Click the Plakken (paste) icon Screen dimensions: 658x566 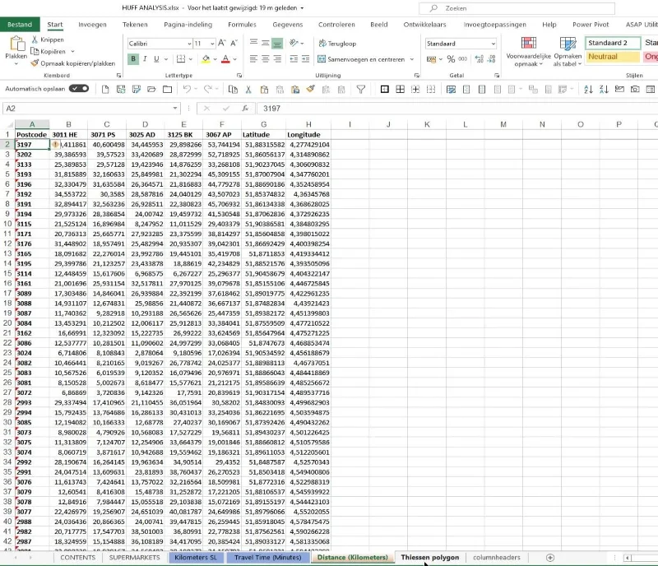16,44
